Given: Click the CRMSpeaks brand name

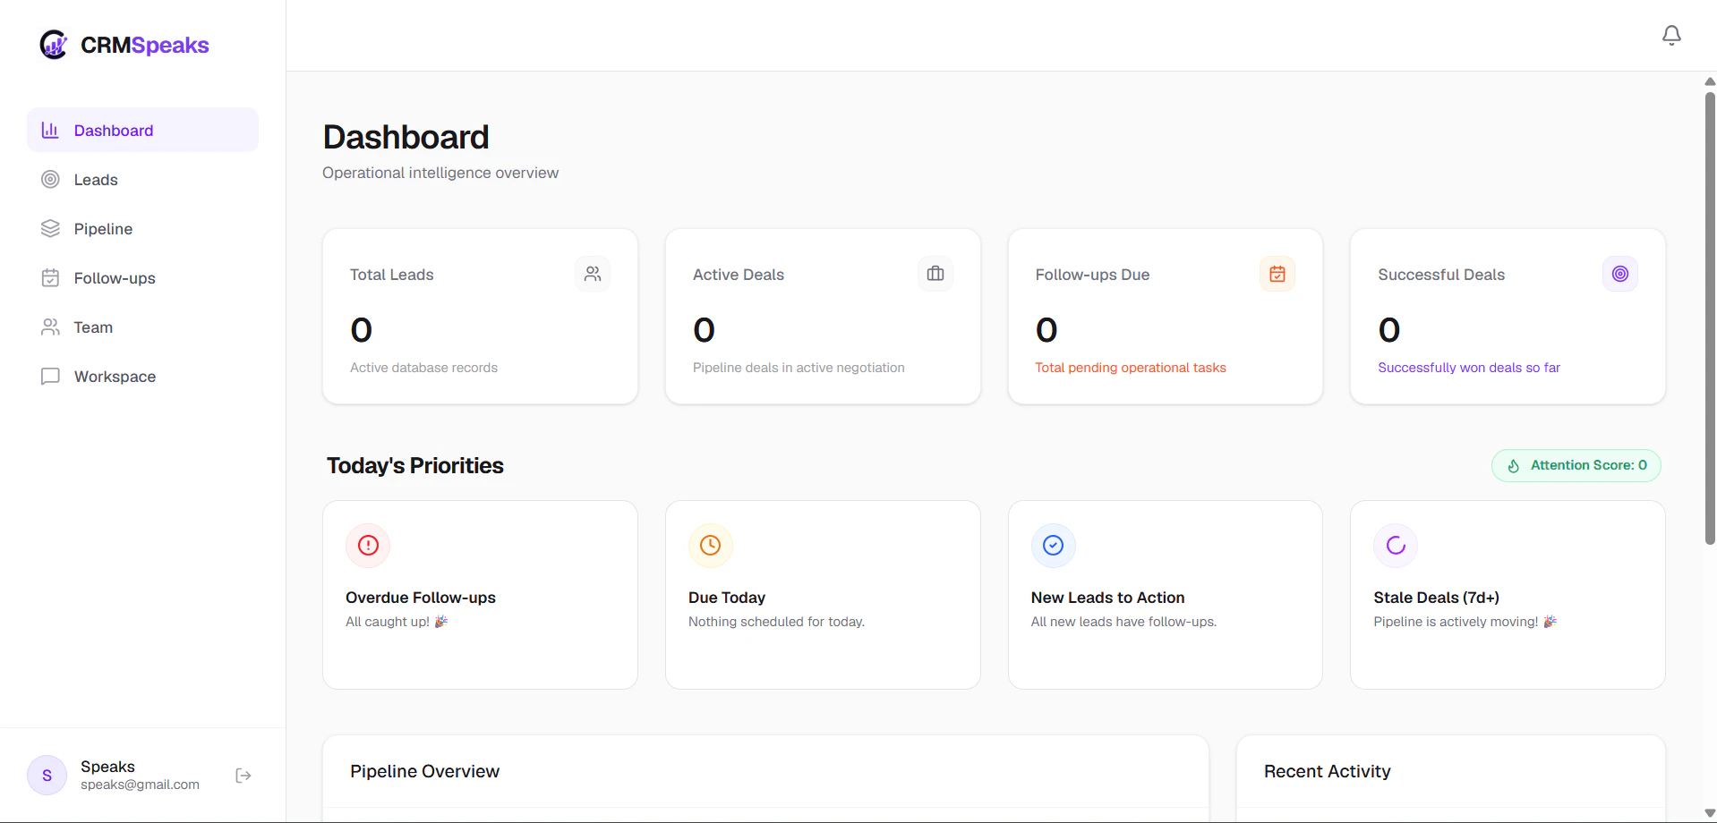Looking at the screenshot, I should (x=145, y=46).
